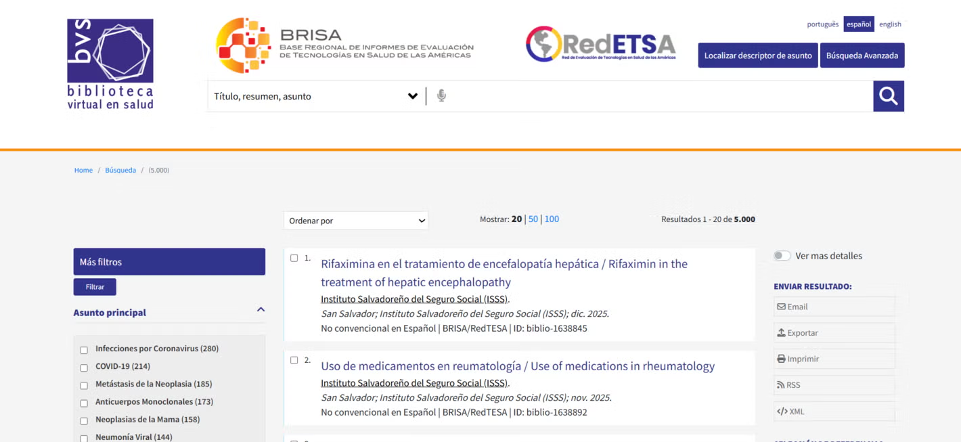This screenshot has height=442, width=961.
Task: Click the BVS biblioteca virtual en salud logo
Action: coord(110,61)
